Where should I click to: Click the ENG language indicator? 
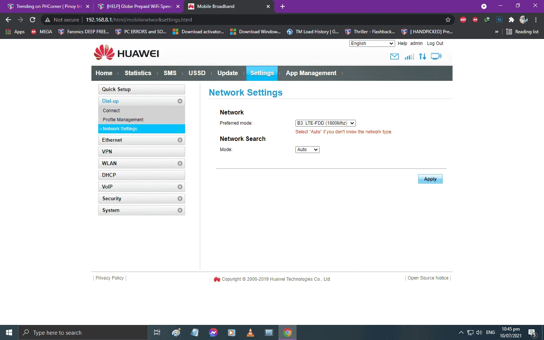point(490,332)
